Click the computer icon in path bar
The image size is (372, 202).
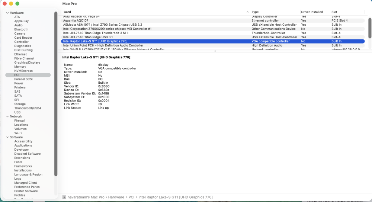click(x=64, y=197)
